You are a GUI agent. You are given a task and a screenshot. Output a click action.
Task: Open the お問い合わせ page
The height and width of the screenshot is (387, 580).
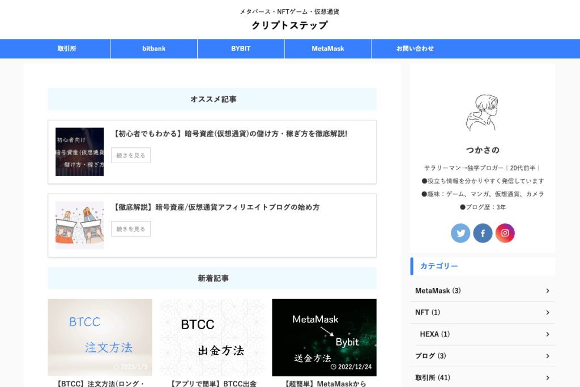(x=415, y=49)
